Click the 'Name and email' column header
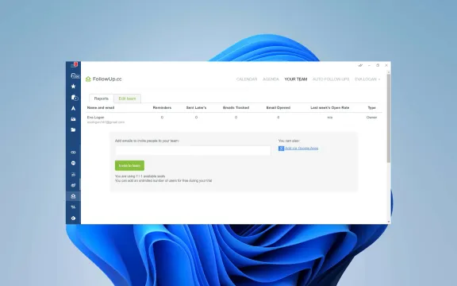The width and height of the screenshot is (457, 286). point(101,108)
